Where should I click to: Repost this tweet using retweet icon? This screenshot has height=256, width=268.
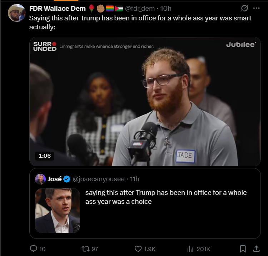85,248
